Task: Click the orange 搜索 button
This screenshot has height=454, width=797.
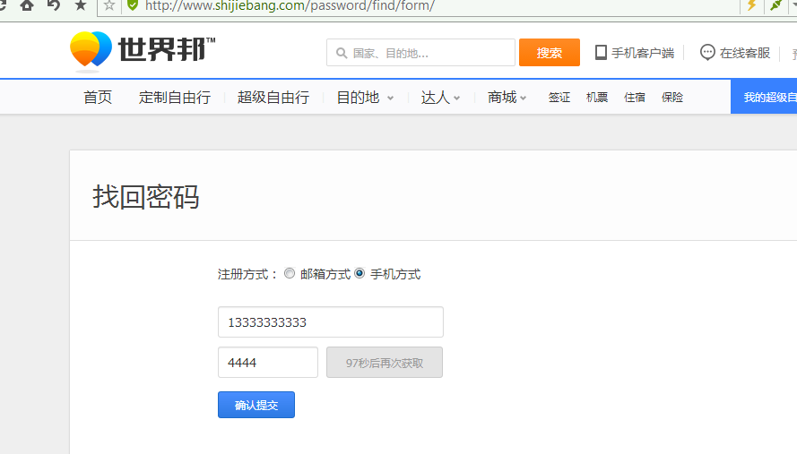Action: 550,52
